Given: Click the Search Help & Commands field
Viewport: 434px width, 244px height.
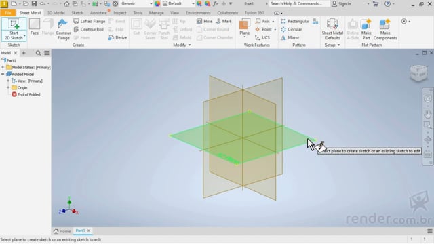Looking at the screenshot, I should tap(300, 3).
